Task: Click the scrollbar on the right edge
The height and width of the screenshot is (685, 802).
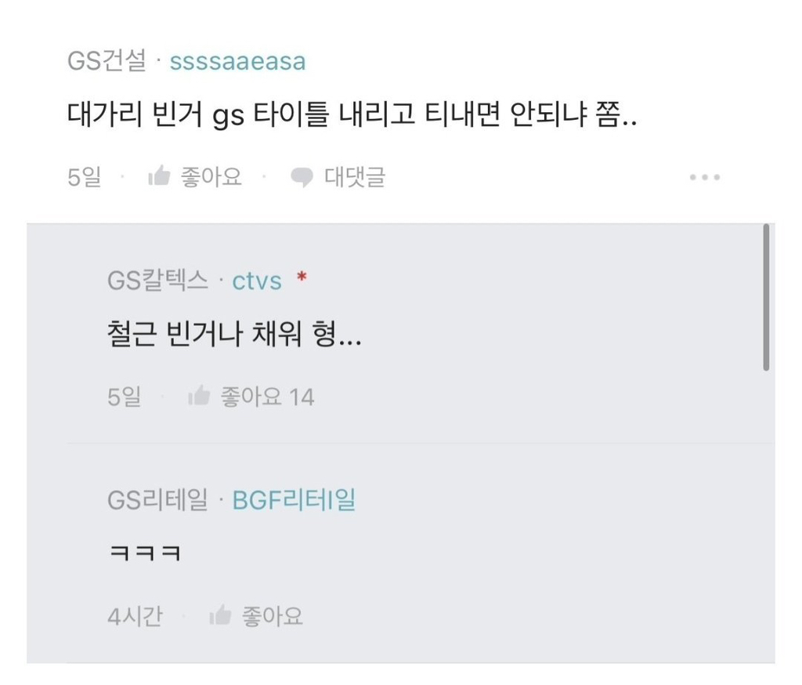Action: (765, 294)
